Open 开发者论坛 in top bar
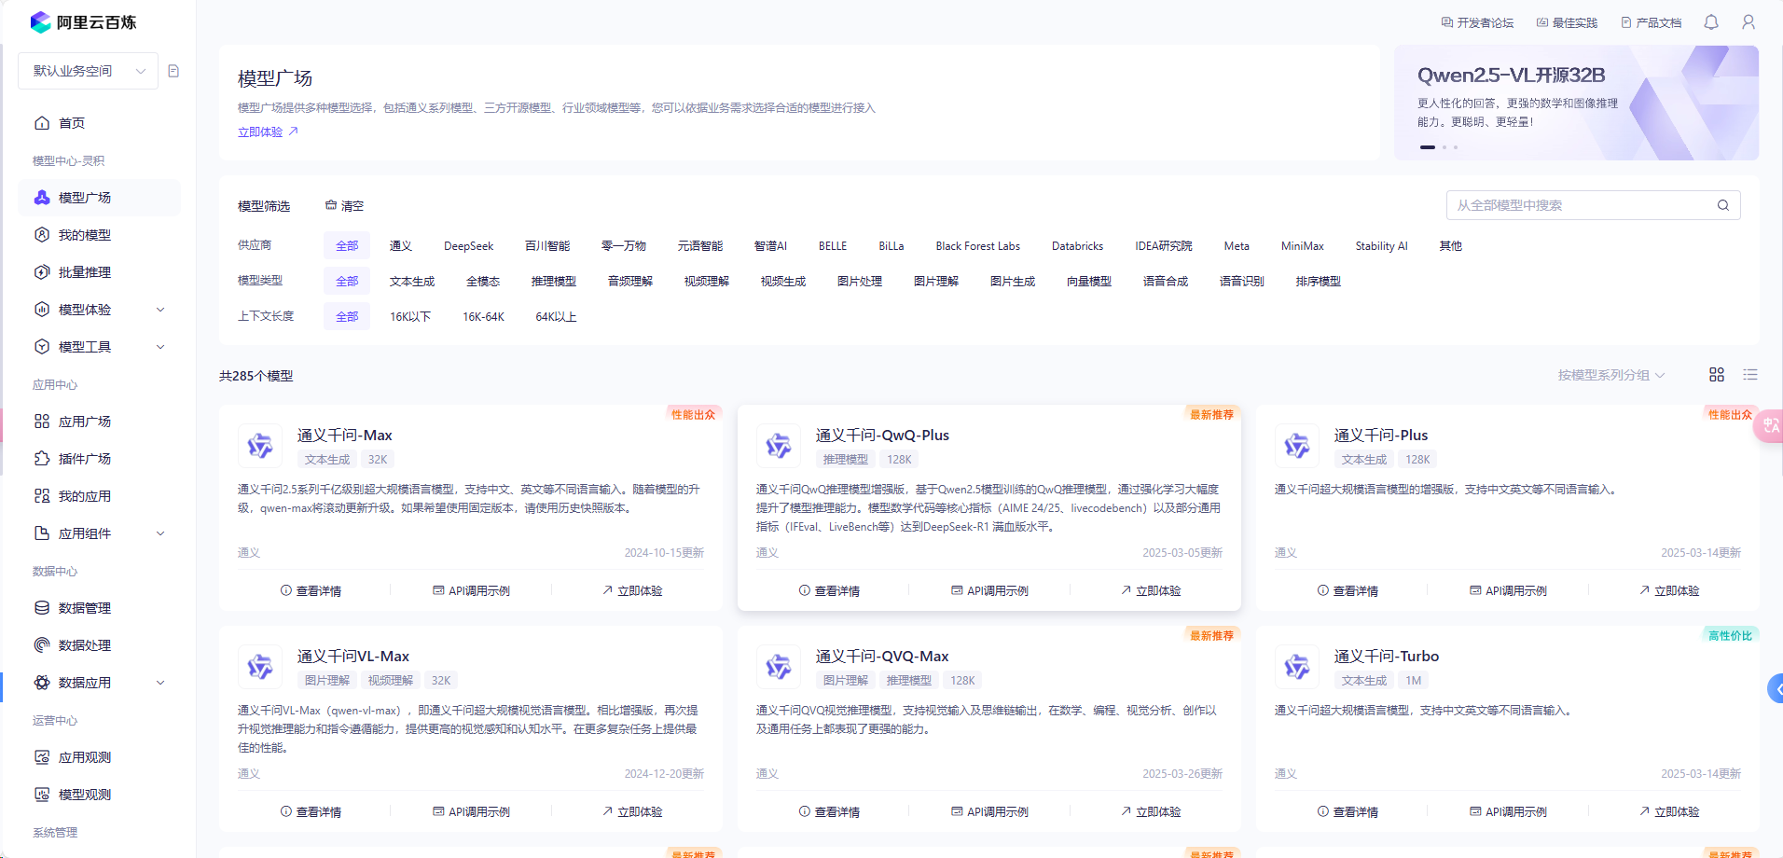The height and width of the screenshot is (858, 1783). pyautogui.click(x=1478, y=22)
